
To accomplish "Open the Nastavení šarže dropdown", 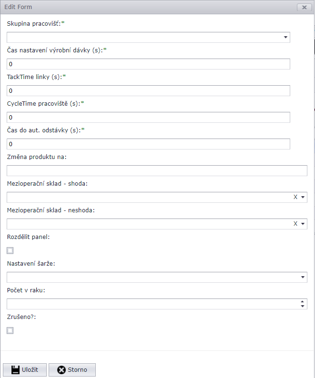I will [303, 277].
